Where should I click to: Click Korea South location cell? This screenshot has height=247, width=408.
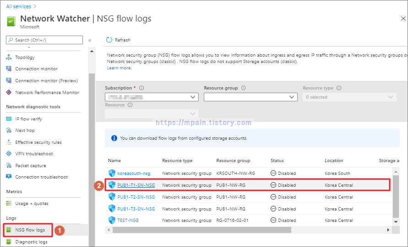coord(337,173)
